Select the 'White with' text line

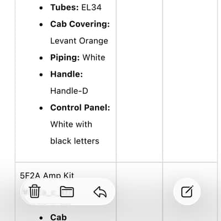tap(71, 124)
